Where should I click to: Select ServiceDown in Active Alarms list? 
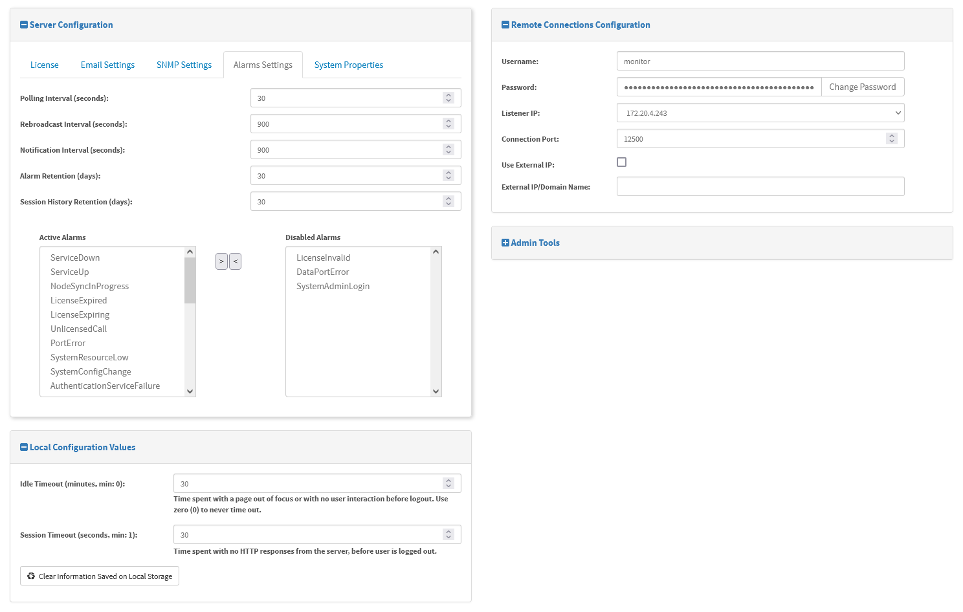point(75,258)
